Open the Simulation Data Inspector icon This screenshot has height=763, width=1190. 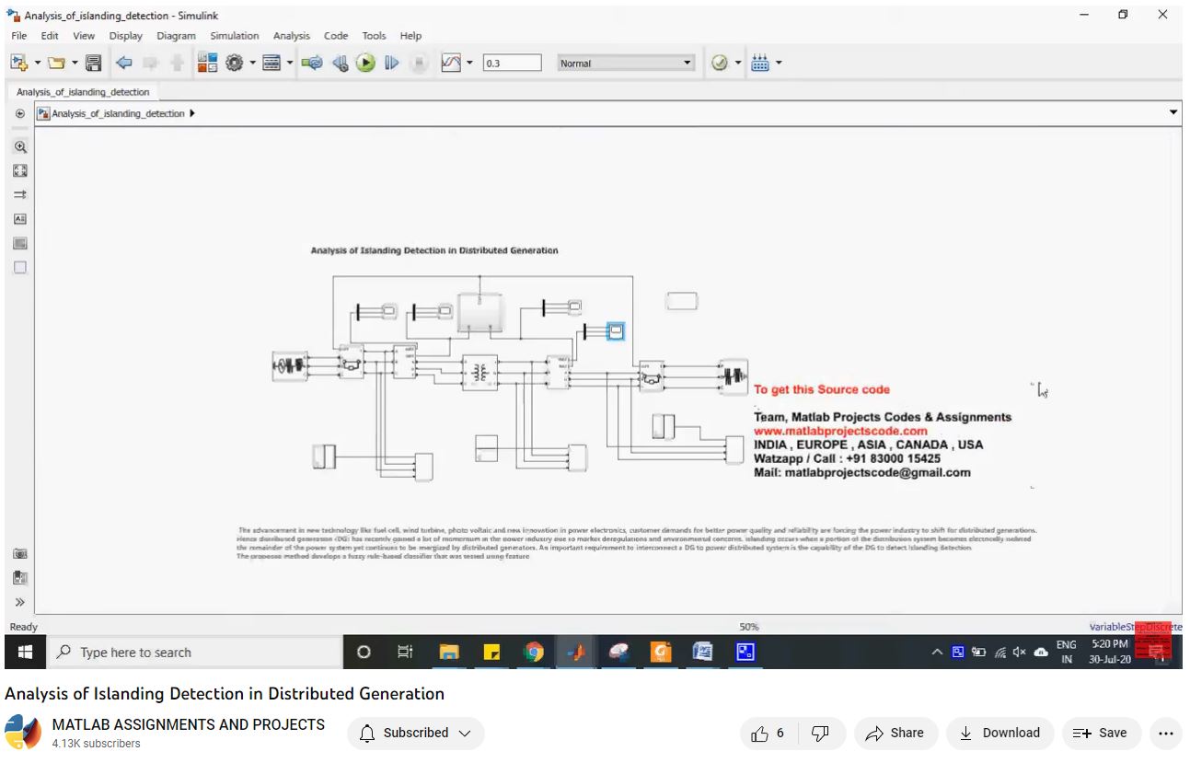coord(451,63)
